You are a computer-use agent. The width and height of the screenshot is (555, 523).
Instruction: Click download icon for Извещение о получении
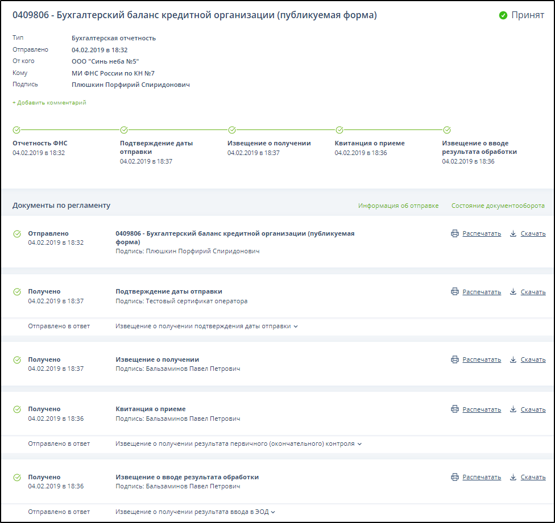pyautogui.click(x=513, y=359)
